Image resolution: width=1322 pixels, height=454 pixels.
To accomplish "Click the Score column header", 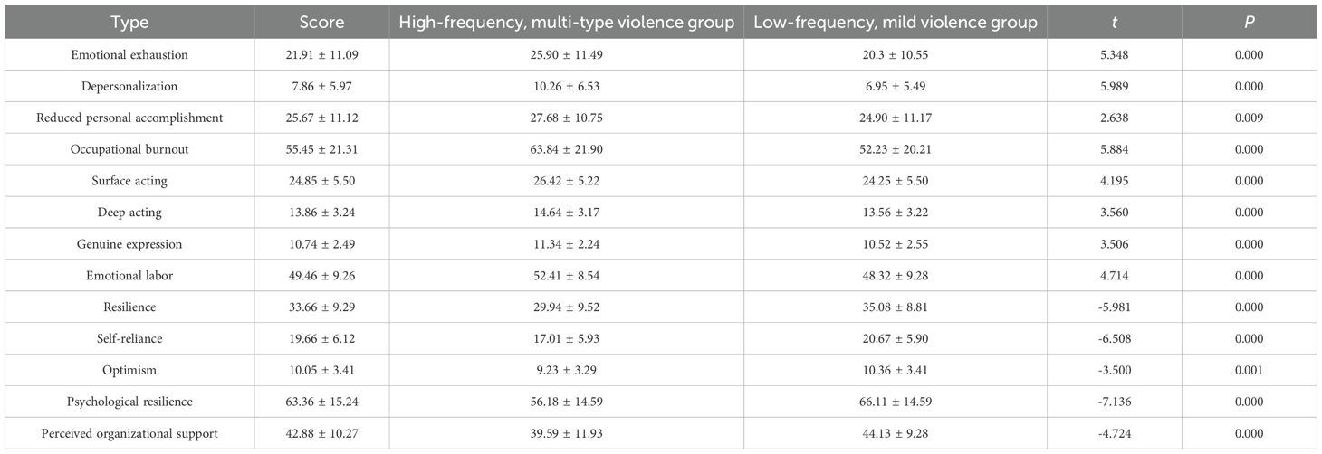I will (321, 22).
